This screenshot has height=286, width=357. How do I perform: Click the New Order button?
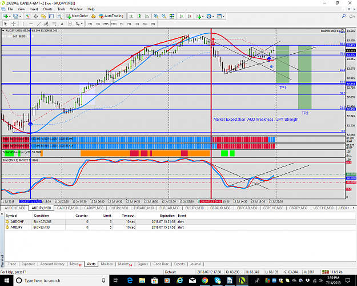[78, 16]
